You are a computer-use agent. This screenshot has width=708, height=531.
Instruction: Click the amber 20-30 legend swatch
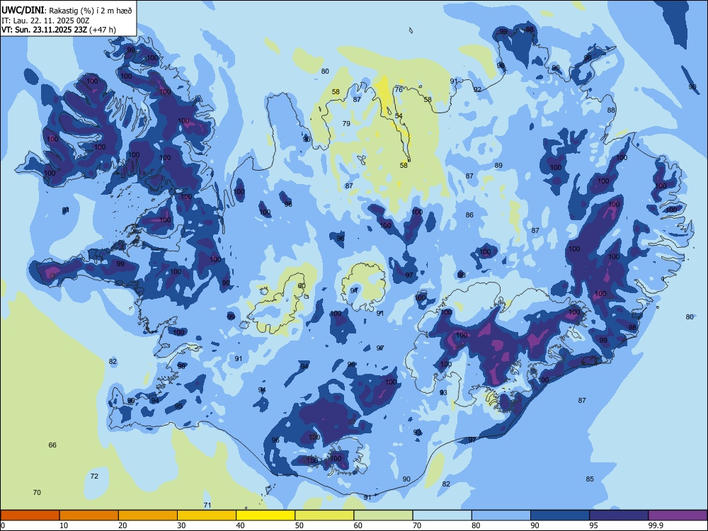148,515
